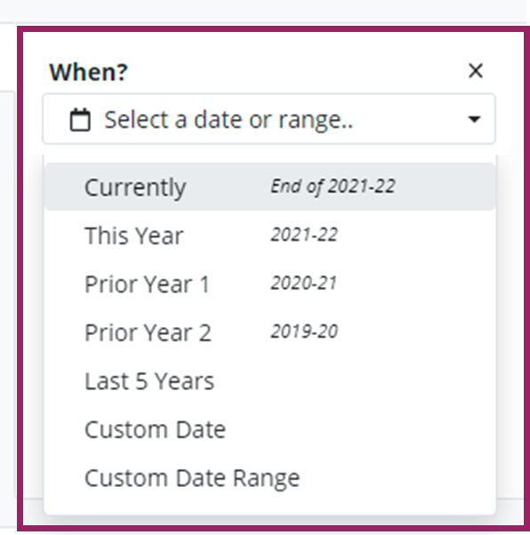The width and height of the screenshot is (530, 535).
Task: Click the calendar icon in date field
Action: point(80,119)
